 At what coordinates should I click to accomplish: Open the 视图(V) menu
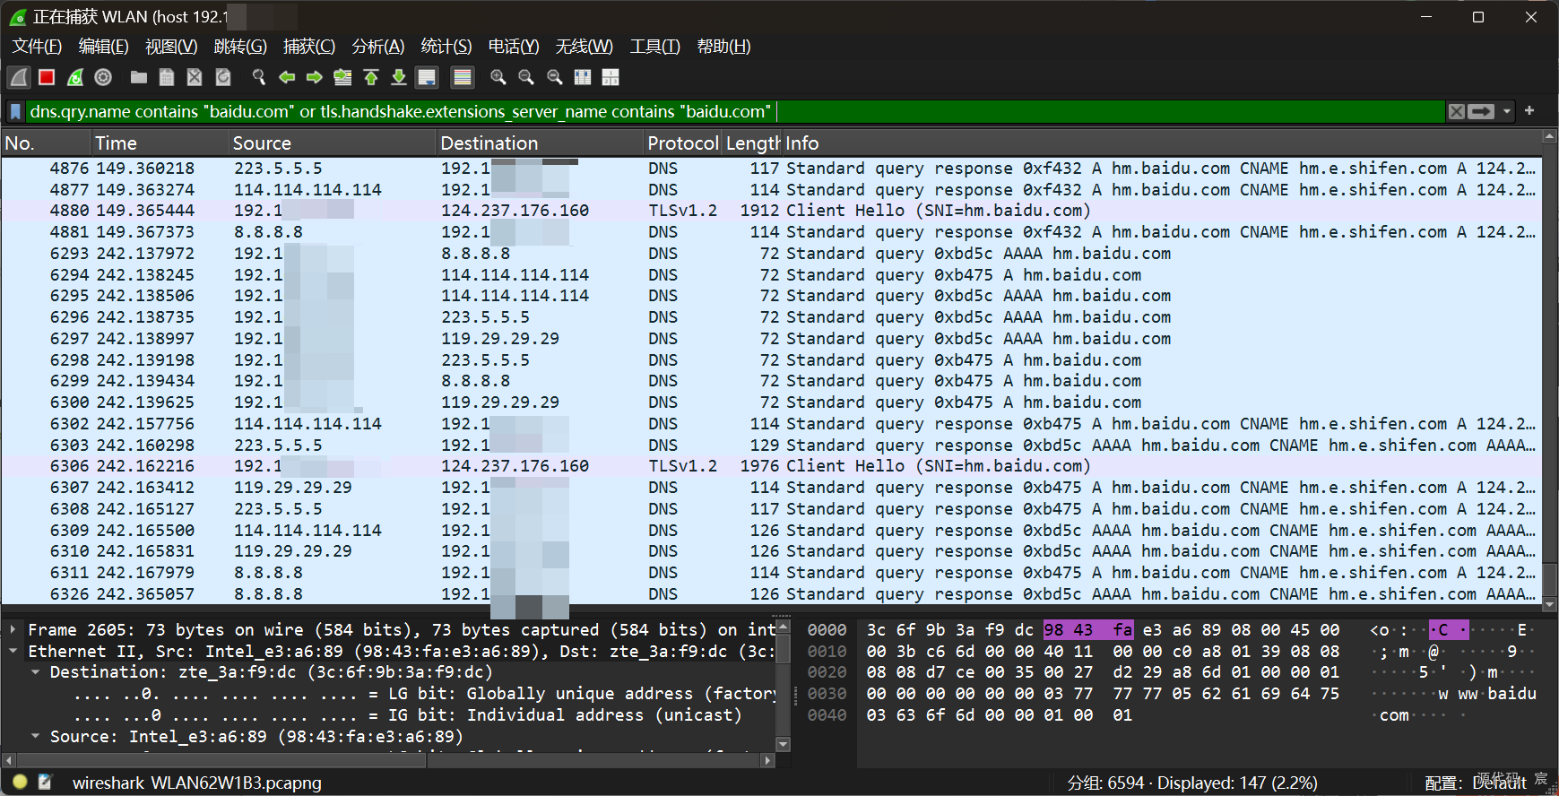click(x=171, y=46)
